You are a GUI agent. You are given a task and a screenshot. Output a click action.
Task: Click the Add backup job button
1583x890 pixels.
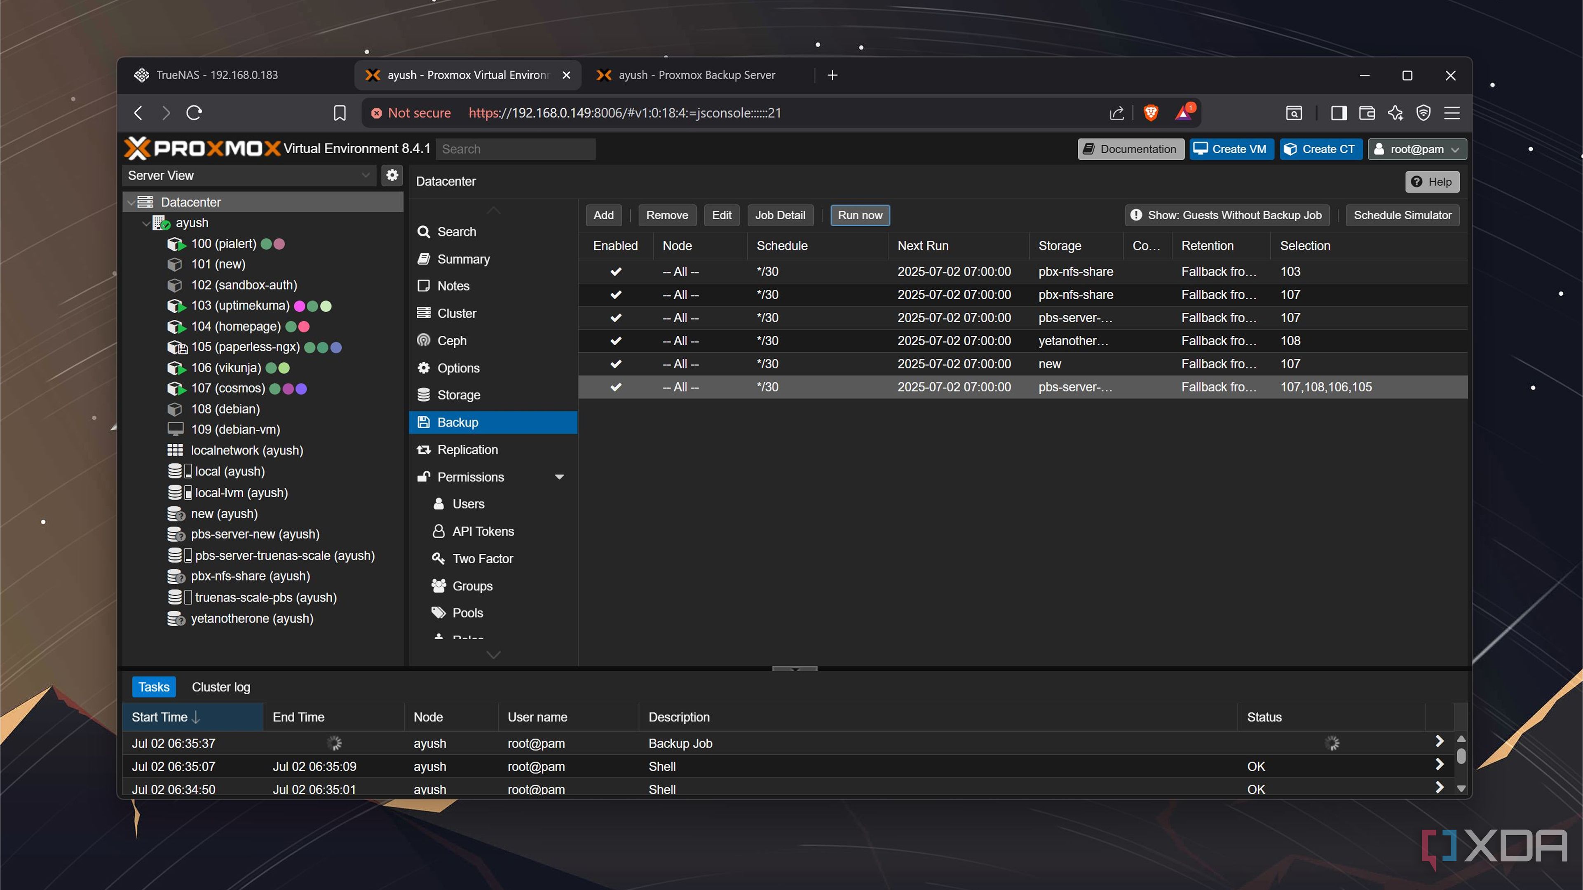point(603,215)
